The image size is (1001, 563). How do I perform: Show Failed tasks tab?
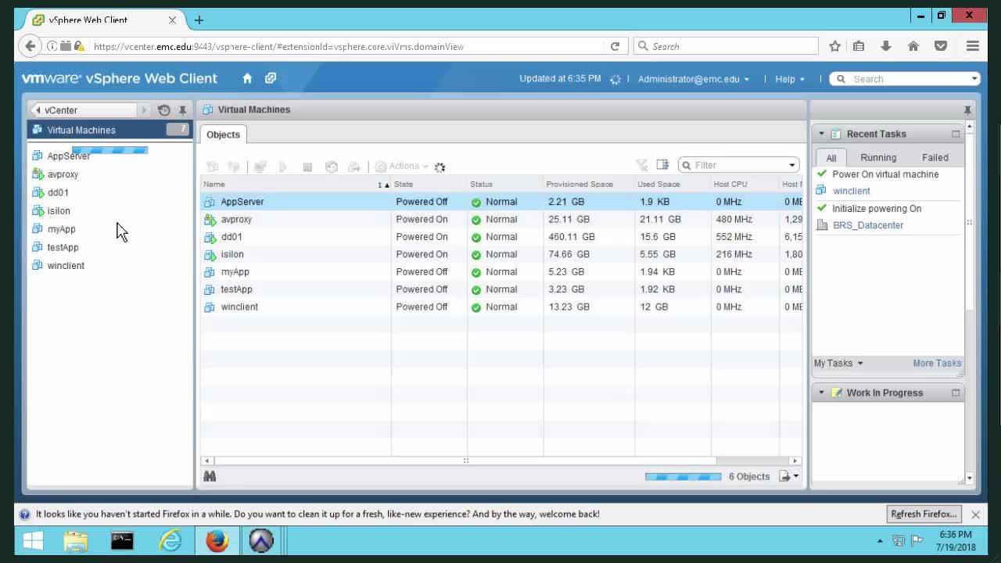(x=935, y=157)
